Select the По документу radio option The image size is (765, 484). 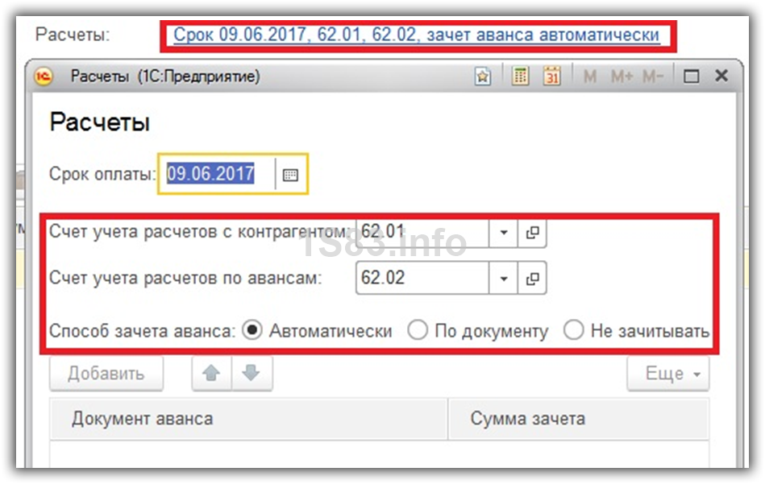[418, 330]
